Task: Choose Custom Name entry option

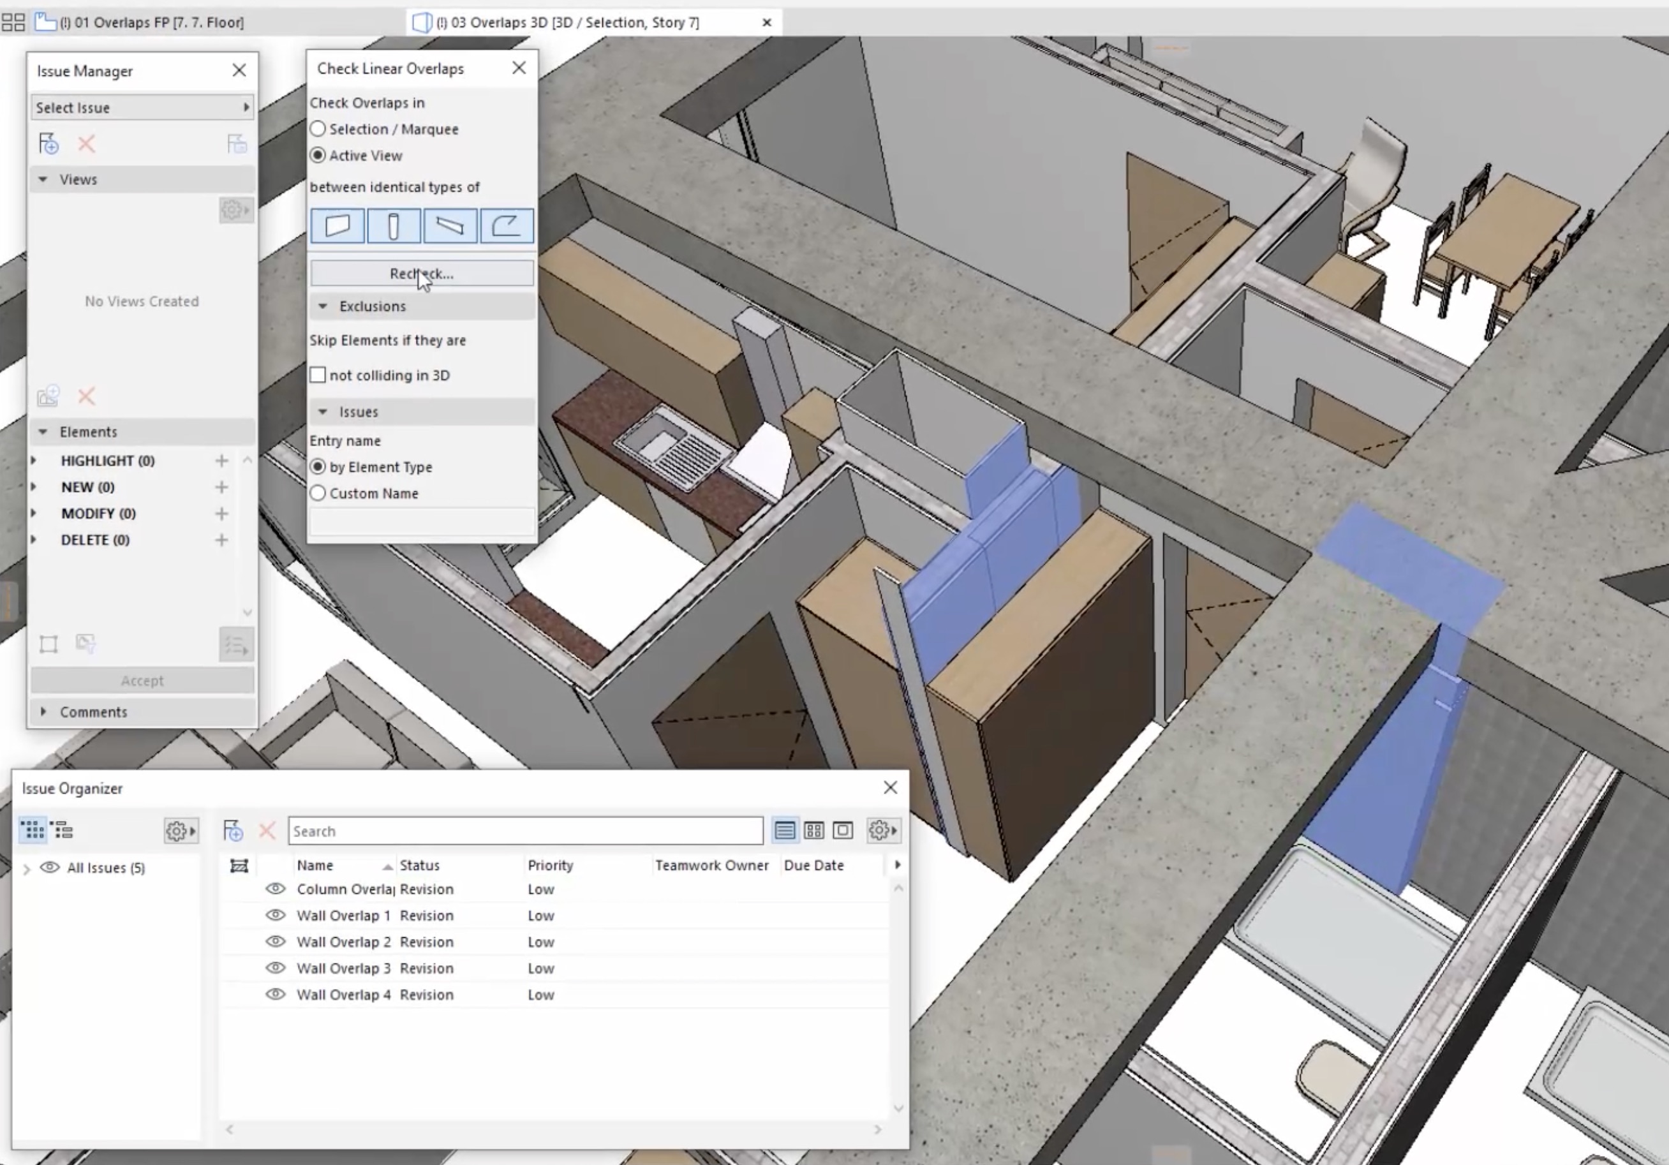Action: pyautogui.click(x=318, y=493)
